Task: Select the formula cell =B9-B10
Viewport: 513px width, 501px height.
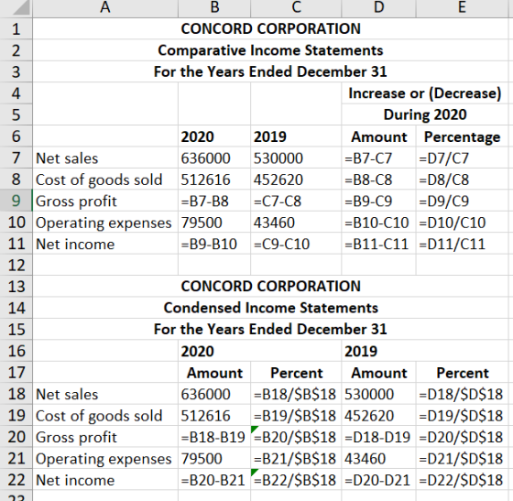Action: tap(214, 244)
